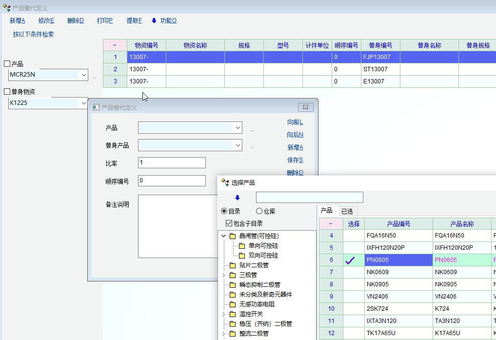Image resolution: width=496 pixels, height=340 pixels.
Task: Click the 温控开关 folder icon
Action: pos(233,314)
